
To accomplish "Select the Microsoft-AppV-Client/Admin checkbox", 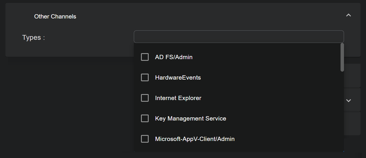I will pyautogui.click(x=145, y=139).
